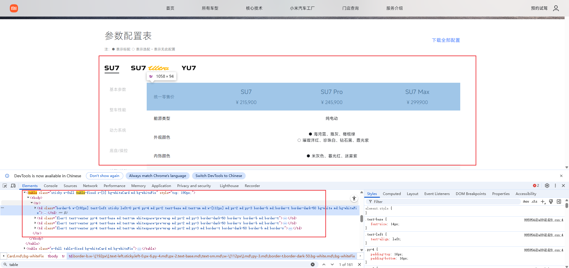The image size is (569, 268).
Task: Click Switch DevTools to Chinese
Action: tap(219, 176)
